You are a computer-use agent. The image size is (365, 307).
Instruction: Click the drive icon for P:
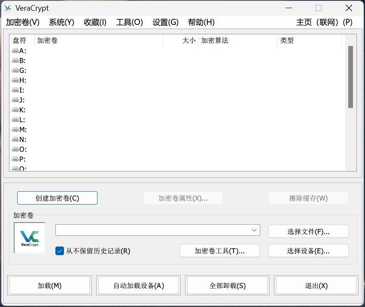(15, 159)
